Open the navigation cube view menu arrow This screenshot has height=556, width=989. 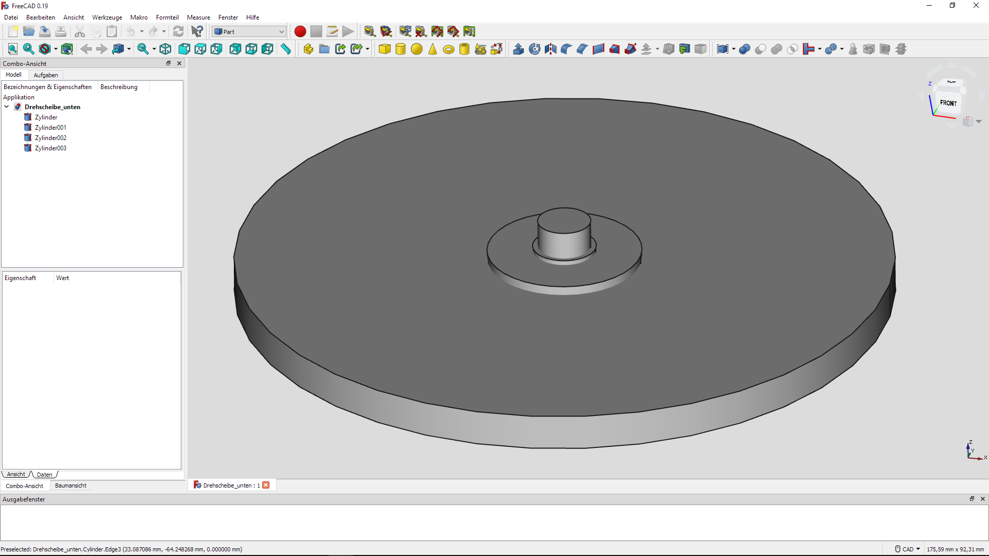979,121
